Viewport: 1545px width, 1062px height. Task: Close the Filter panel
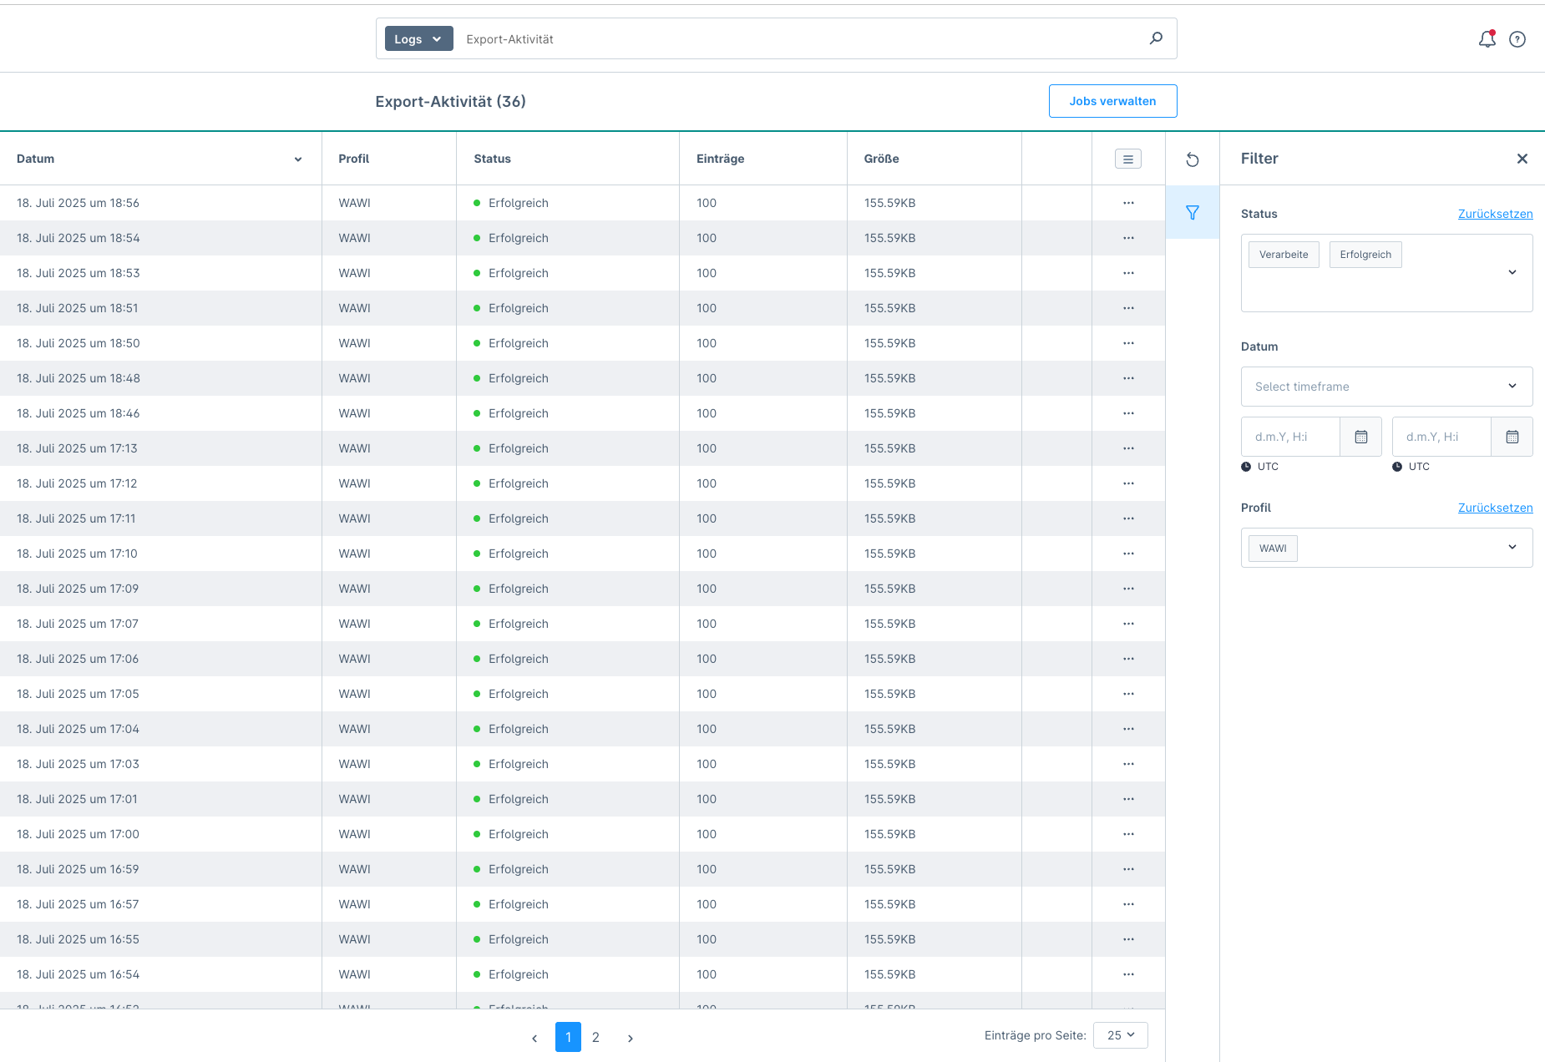click(x=1522, y=159)
